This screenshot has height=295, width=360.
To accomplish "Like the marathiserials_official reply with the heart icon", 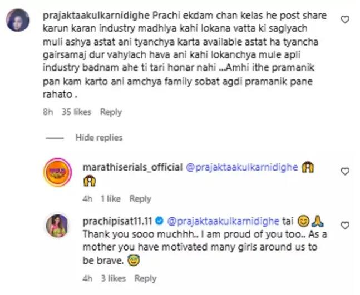I will 345,171.
